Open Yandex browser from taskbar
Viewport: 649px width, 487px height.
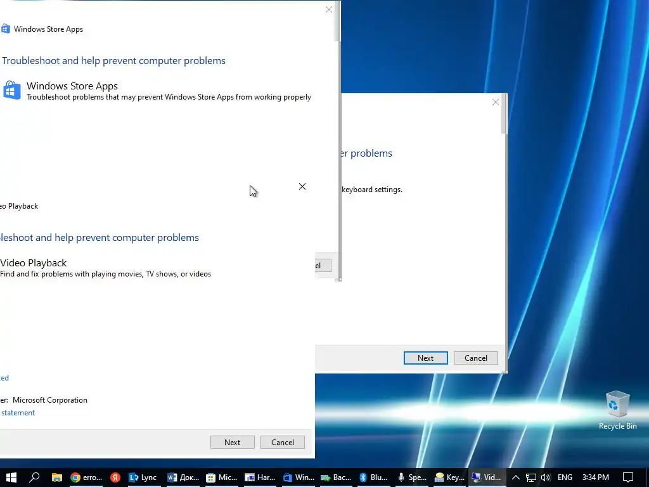(x=115, y=477)
